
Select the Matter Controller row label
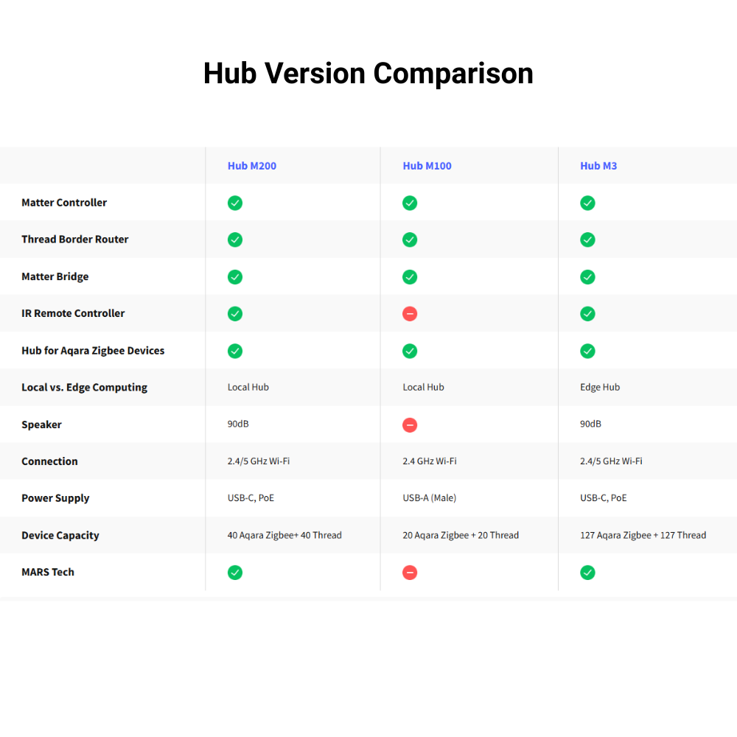[x=64, y=203]
